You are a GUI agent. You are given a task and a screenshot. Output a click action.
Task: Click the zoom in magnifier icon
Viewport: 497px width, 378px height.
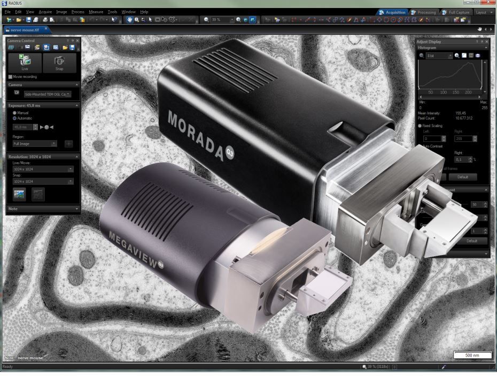point(238,20)
